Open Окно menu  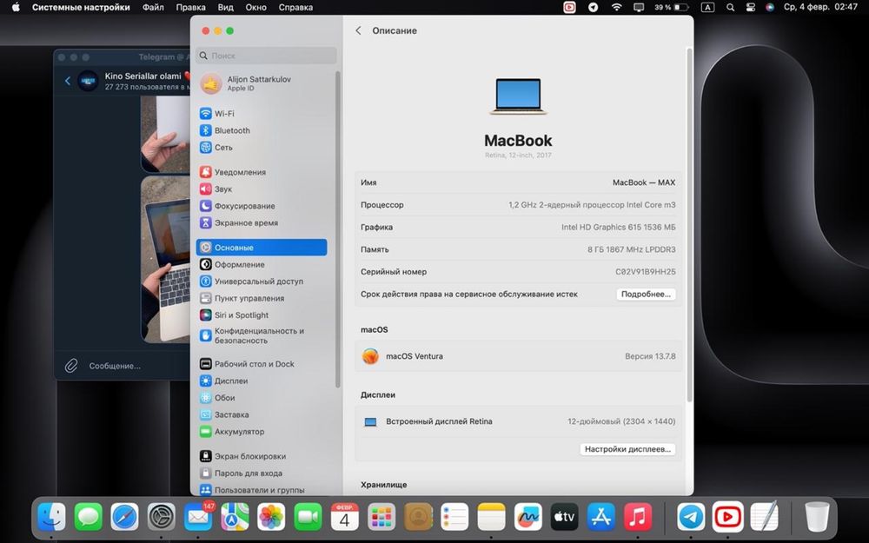click(256, 7)
